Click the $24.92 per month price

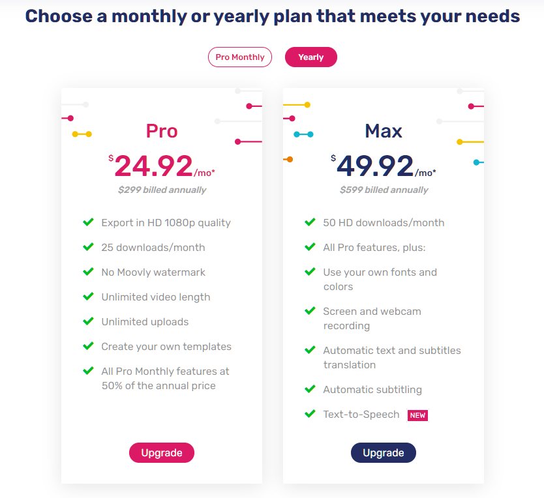[162, 166]
